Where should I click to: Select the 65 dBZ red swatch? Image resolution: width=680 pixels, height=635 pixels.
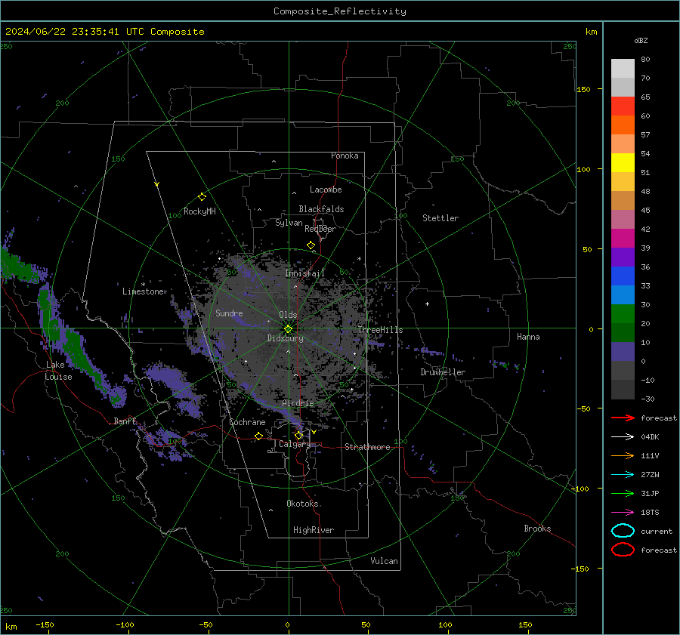[x=623, y=106]
